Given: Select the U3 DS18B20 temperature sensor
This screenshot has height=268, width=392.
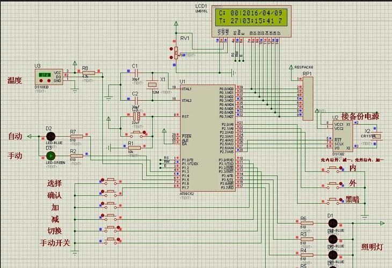Looking at the screenshot, I should click(x=49, y=77).
